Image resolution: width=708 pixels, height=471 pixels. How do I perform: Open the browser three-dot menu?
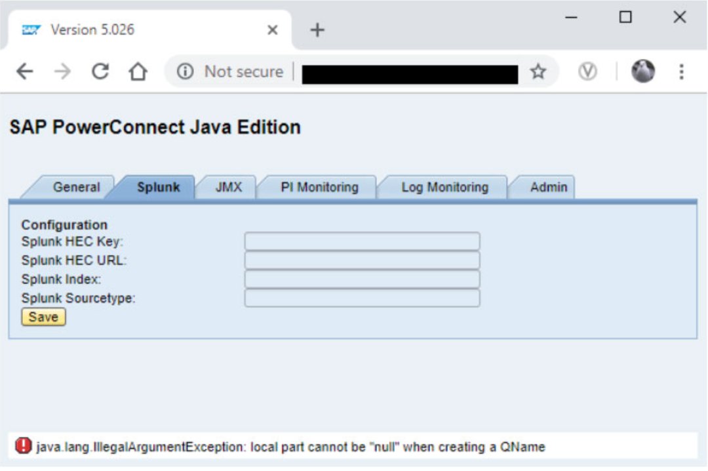(x=681, y=72)
